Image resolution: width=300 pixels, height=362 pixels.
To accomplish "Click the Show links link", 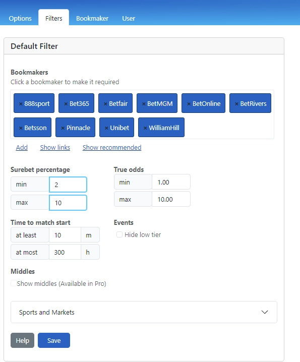I will click(55, 147).
